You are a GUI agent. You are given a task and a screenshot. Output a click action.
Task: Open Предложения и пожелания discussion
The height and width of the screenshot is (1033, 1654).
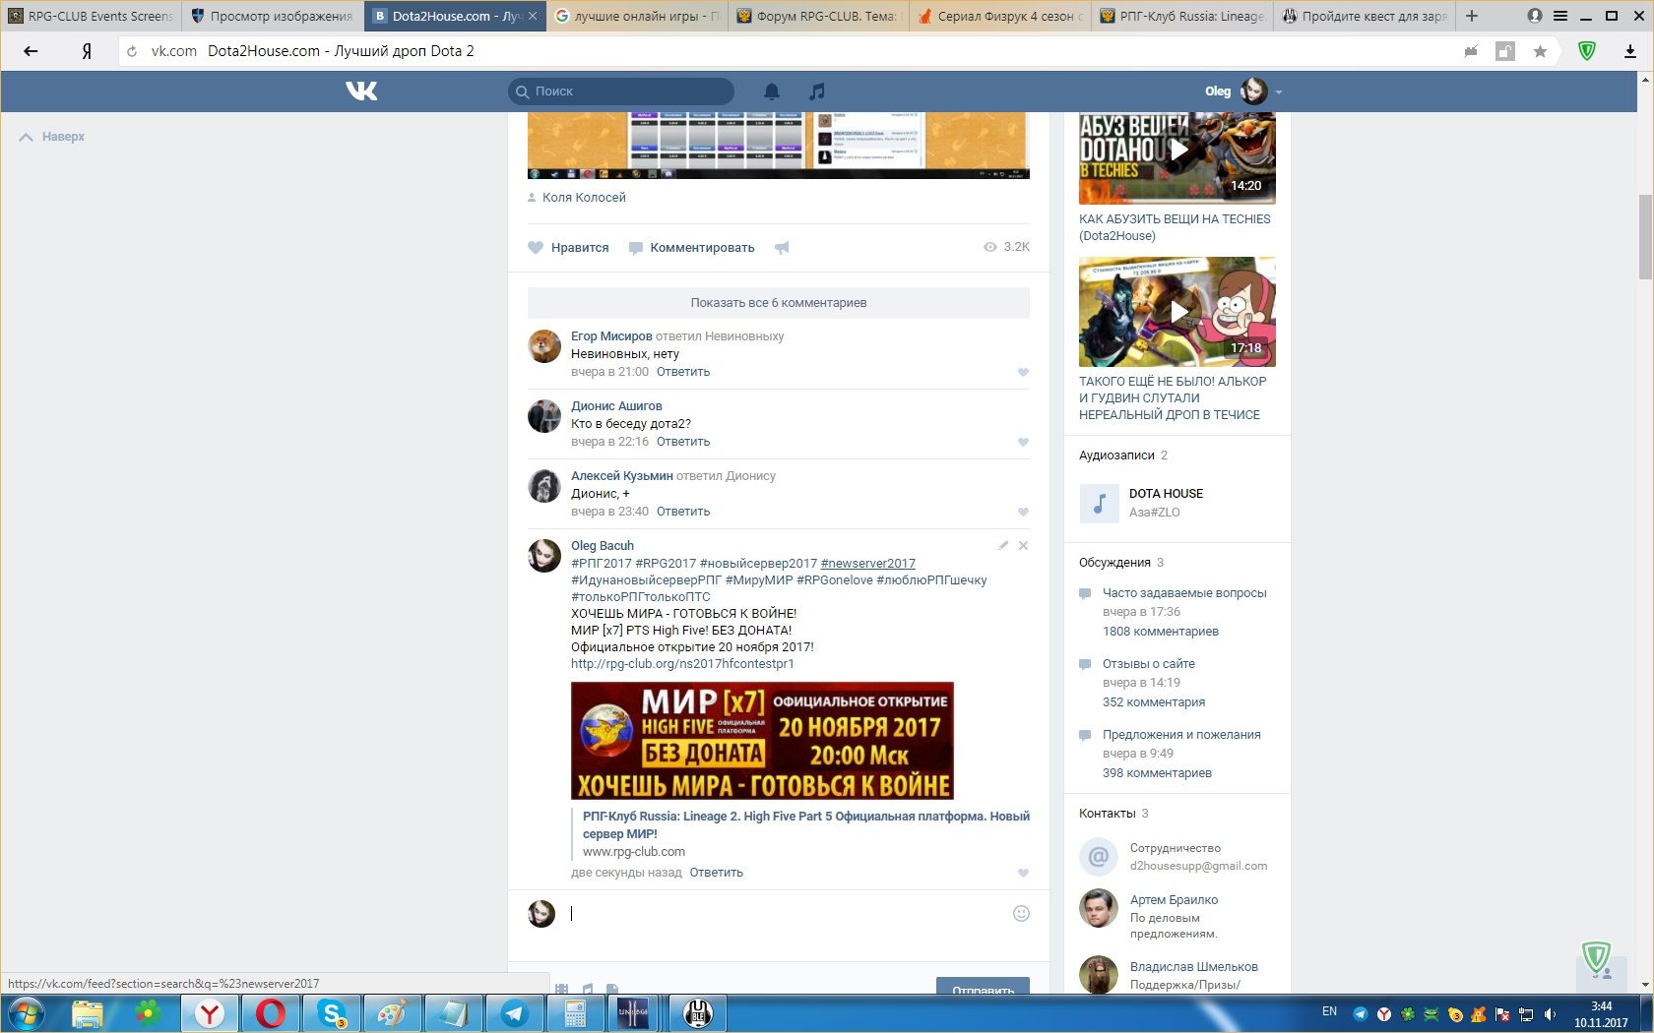coord(1181,735)
